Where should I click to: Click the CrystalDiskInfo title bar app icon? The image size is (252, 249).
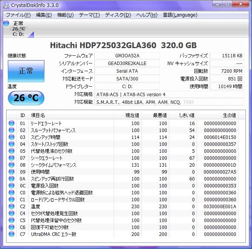coord(6,5)
